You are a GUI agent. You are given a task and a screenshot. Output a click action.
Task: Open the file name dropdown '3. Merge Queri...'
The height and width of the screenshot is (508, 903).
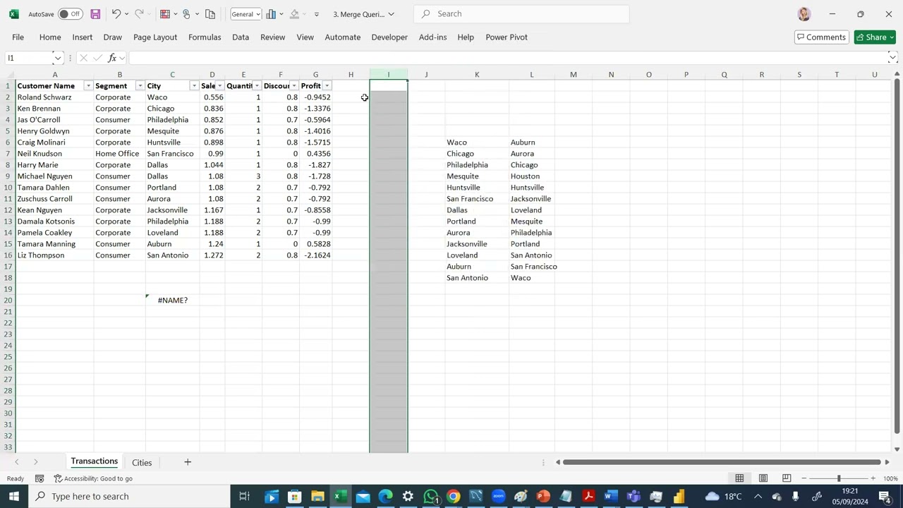coord(363,14)
